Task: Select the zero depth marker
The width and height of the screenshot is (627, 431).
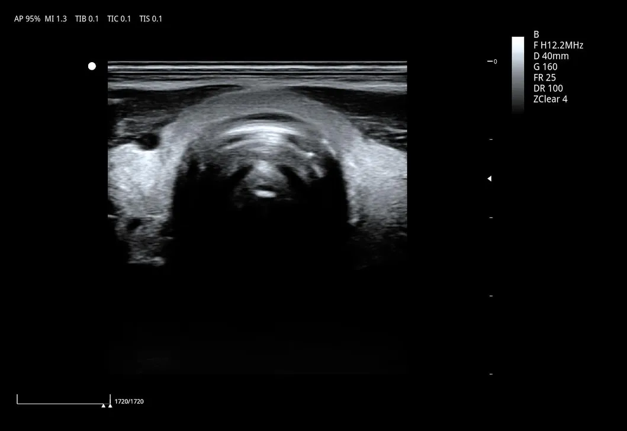Action: [x=492, y=61]
